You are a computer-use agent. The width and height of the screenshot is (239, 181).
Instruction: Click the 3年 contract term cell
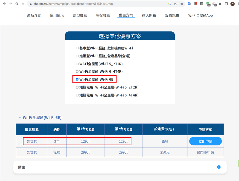coord(57,141)
